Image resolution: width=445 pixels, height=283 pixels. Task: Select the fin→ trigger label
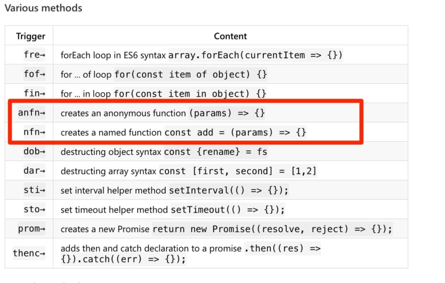click(34, 93)
